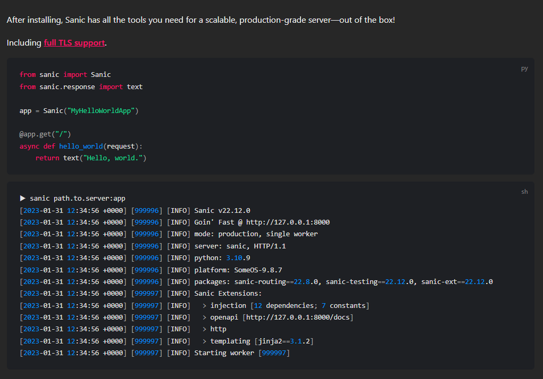Click the sentence starting "After installing, Sanic has"

201,20
